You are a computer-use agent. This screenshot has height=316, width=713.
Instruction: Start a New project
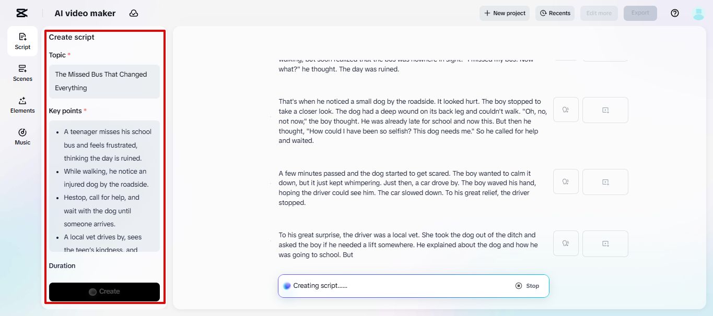click(x=505, y=13)
